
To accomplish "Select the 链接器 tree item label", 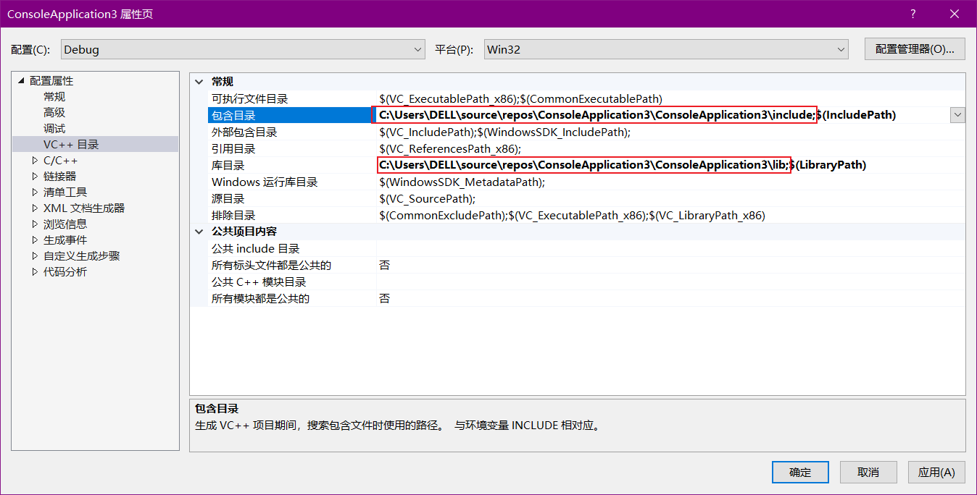I will 59,176.
